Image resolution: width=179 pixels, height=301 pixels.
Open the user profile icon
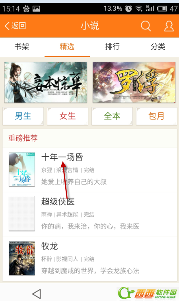tap(169, 26)
